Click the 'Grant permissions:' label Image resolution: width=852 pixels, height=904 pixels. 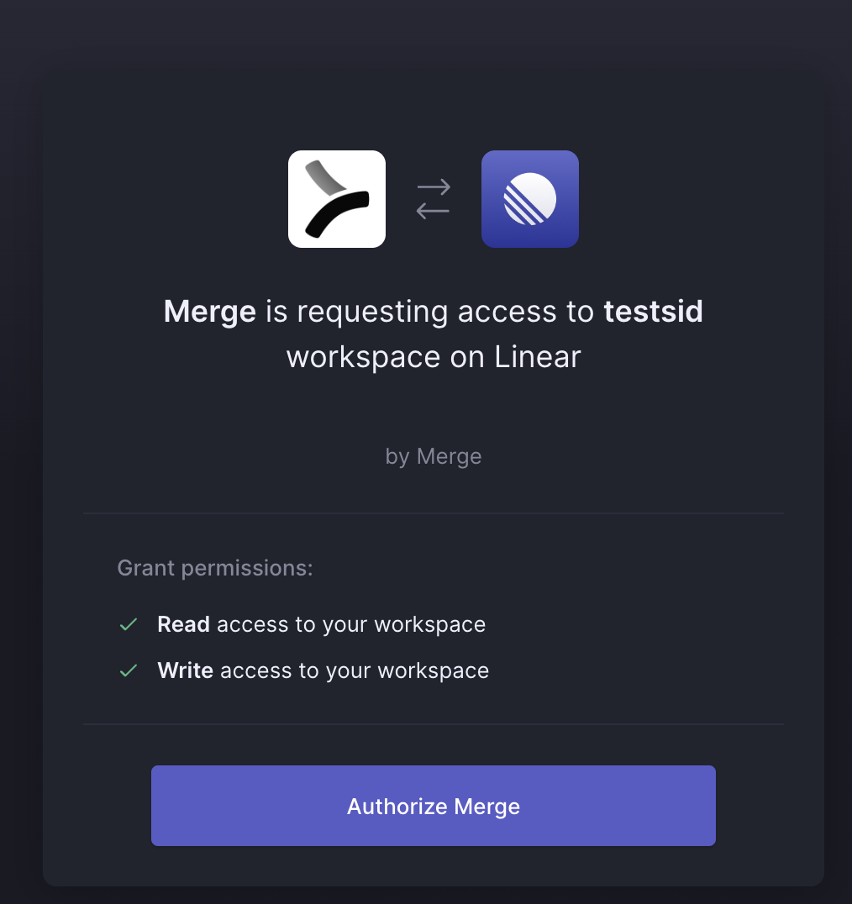tap(215, 568)
